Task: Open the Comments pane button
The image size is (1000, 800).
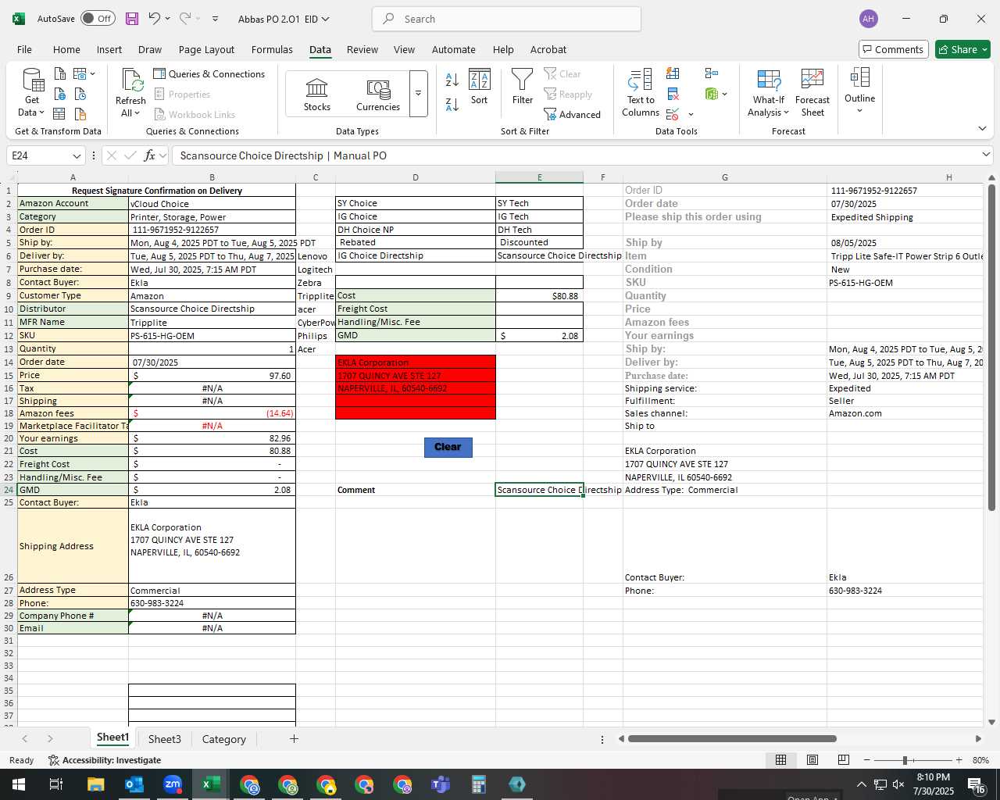Action: (893, 49)
